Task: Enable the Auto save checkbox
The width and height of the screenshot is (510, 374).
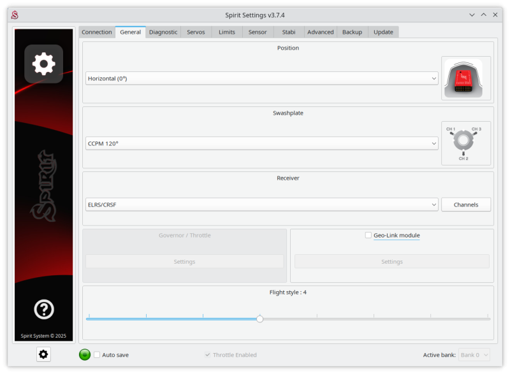Action: 96,355
